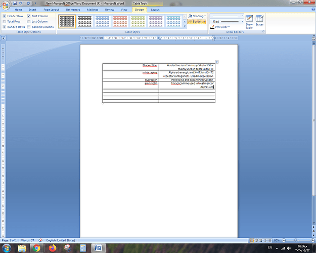Activate the Eraser tool
Screen dimensions: 316x253
259,20
